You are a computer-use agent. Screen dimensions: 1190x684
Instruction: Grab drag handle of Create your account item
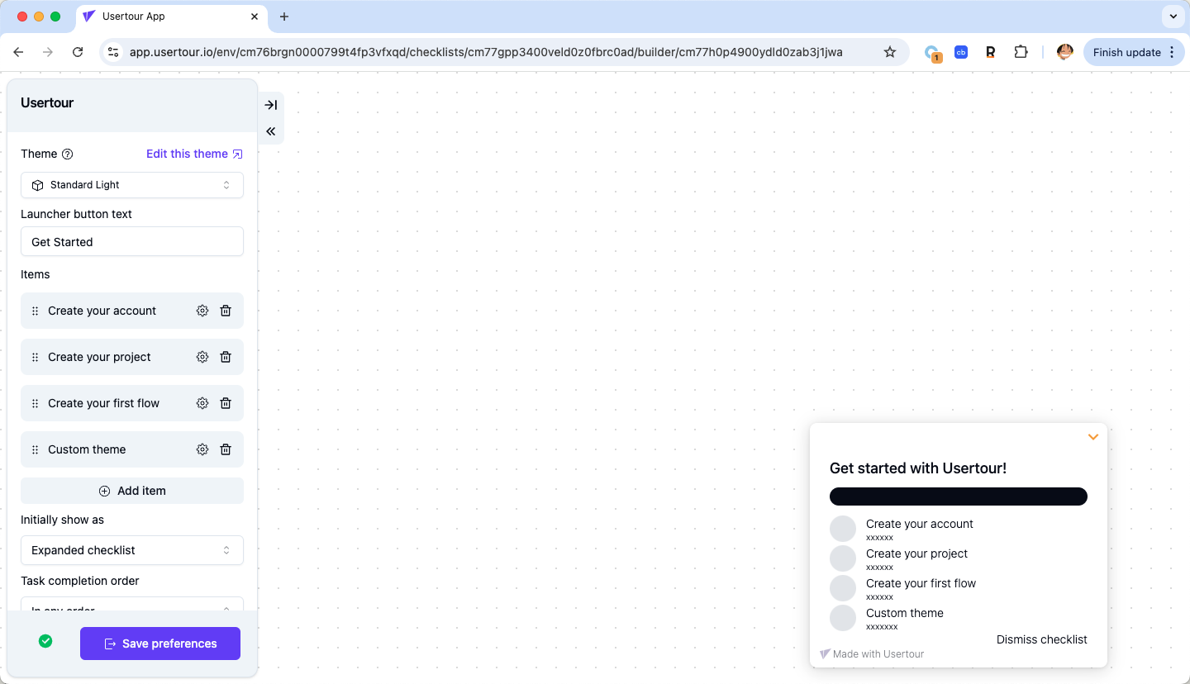coord(35,311)
